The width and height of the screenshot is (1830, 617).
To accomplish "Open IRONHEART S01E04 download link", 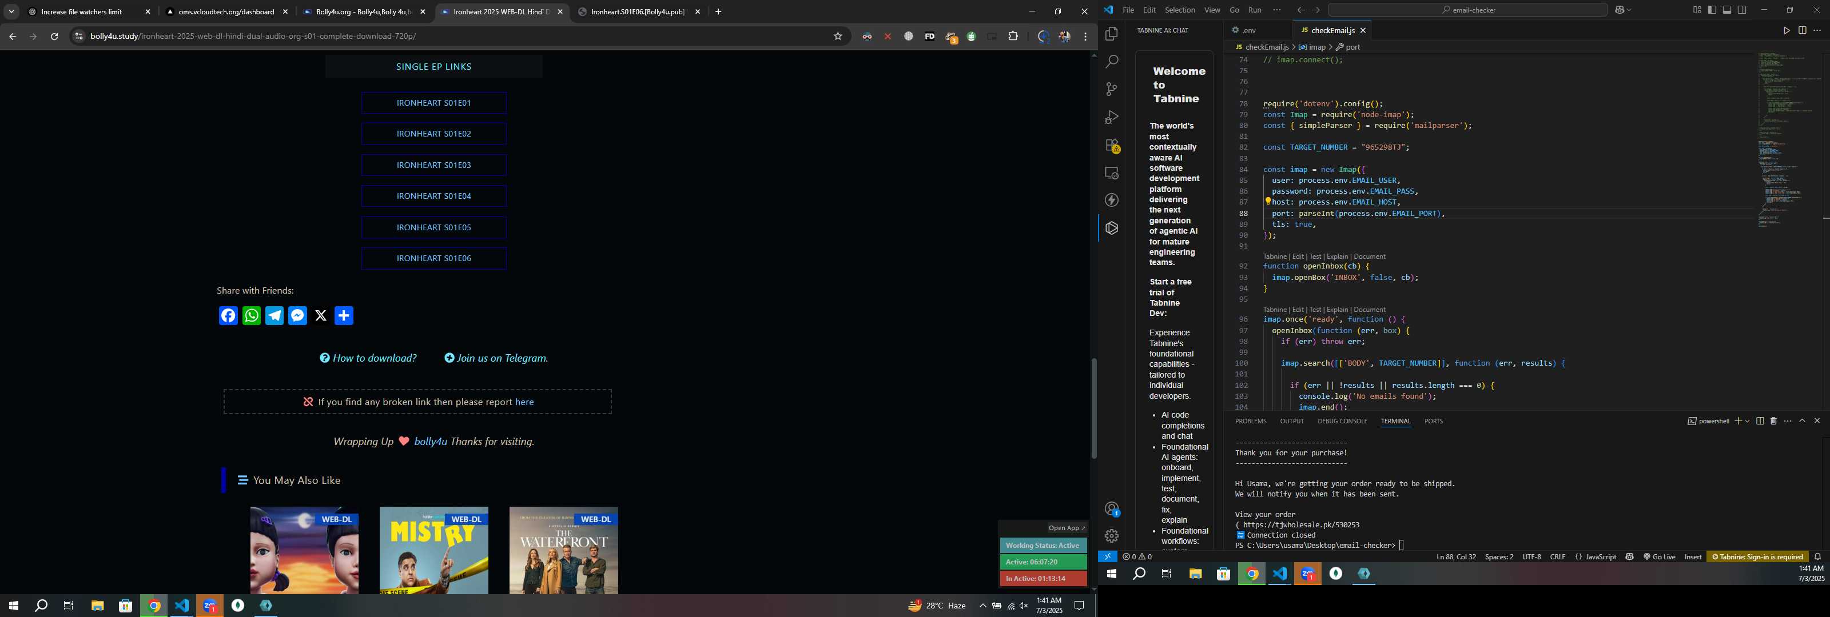I will pos(433,196).
